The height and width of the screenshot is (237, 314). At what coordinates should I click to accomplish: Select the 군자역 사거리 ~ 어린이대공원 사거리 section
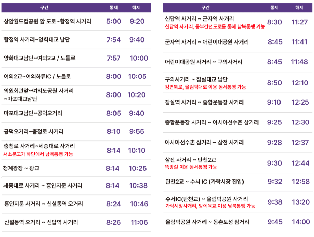pyautogui.click(x=207, y=42)
